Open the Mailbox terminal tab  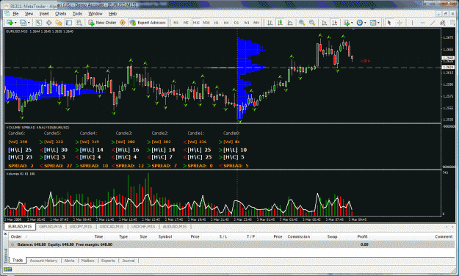click(87, 261)
